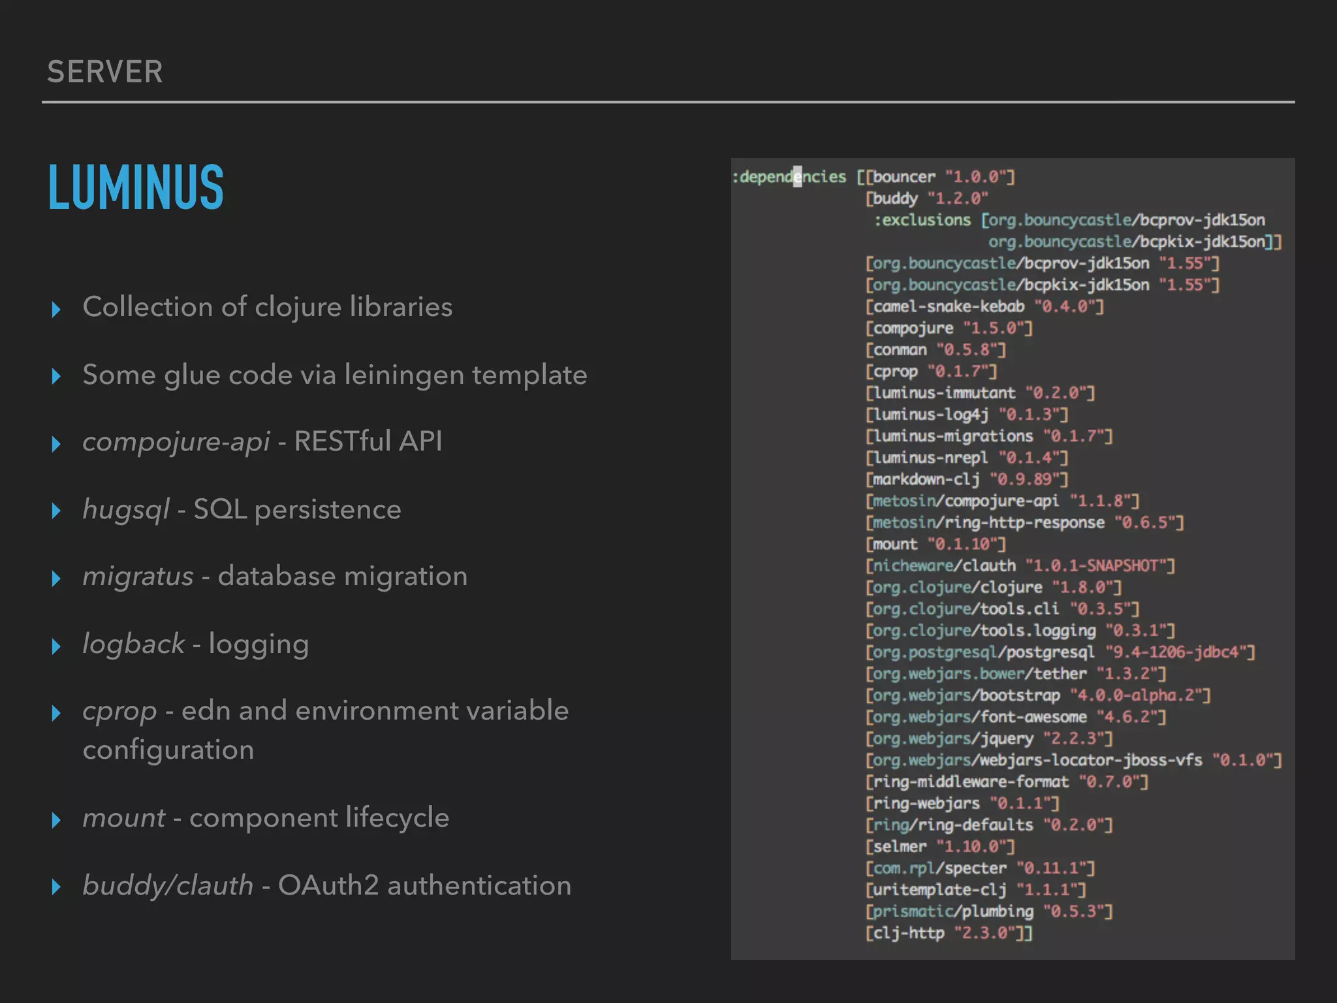Click 'mount - component lifecycle' bullet
This screenshot has width=1337, height=1003.
(266, 818)
